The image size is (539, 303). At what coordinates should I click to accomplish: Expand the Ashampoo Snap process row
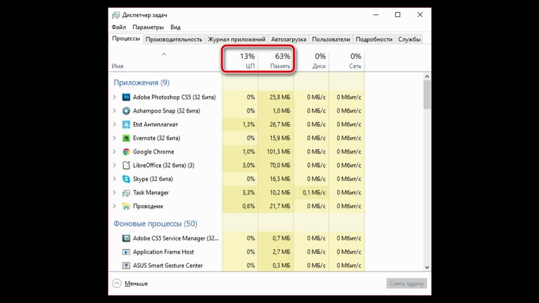click(115, 111)
